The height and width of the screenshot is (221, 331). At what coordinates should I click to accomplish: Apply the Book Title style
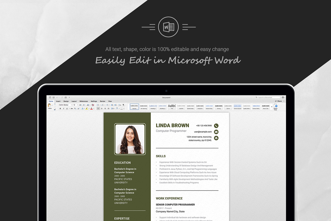[x=266, y=107]
